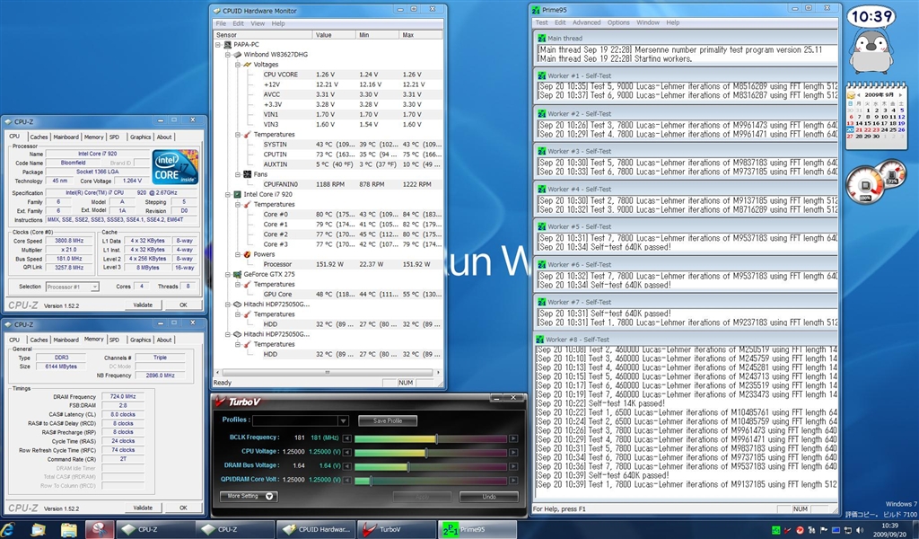Click the Temperatures thermometer icon under Winbond

(x=248, y=135)
